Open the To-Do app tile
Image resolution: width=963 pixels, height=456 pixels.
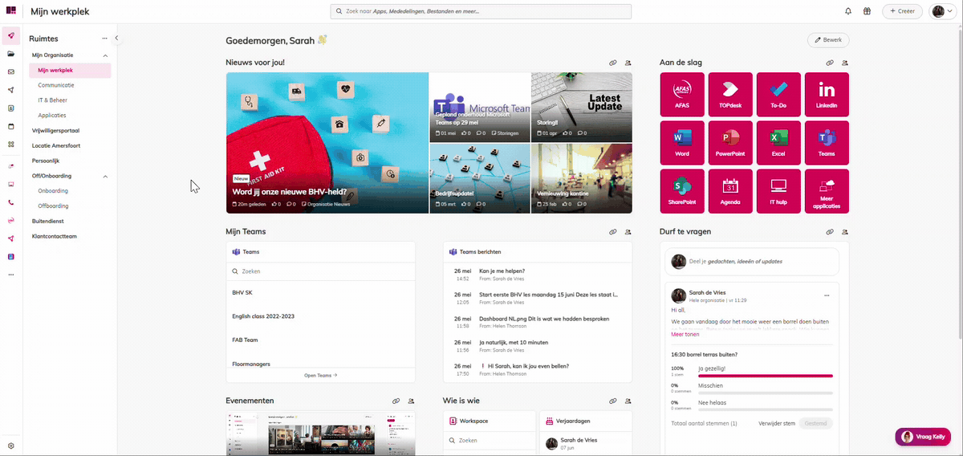click(778, 95)
